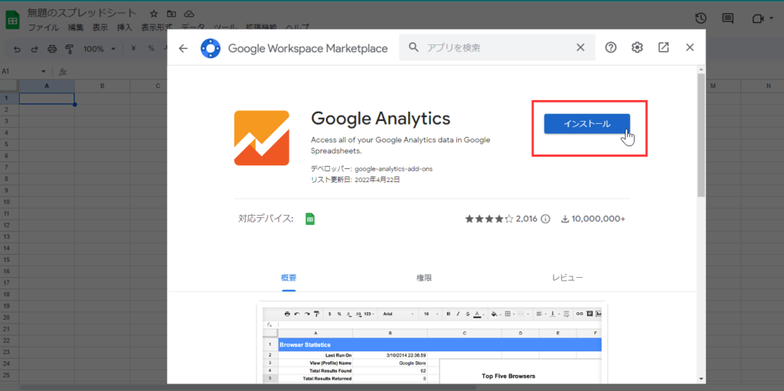784x391 pixels.
Task: Click the 無題のスプレッドシート title
Action: [x=82, y=12]
